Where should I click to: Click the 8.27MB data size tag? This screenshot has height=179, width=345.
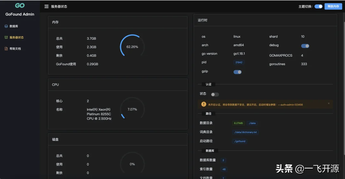[x=238, y=123]
